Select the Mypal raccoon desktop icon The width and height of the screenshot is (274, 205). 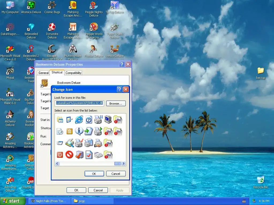(x=10, y=73)
